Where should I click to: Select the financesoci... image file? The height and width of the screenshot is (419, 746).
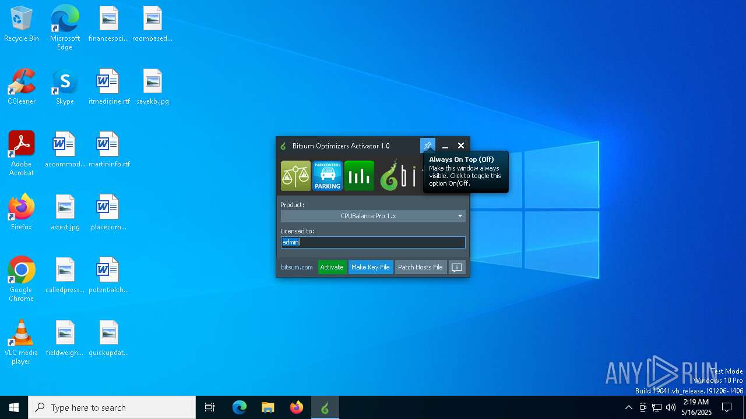108,24
